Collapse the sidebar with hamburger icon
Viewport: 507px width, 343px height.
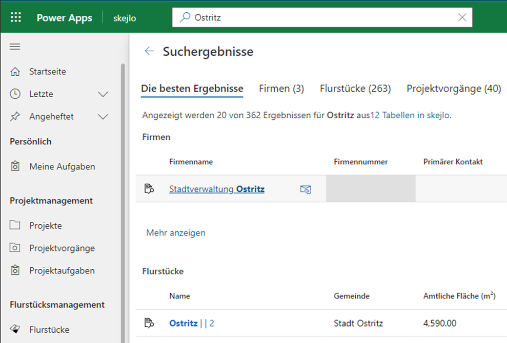(15, 47)
